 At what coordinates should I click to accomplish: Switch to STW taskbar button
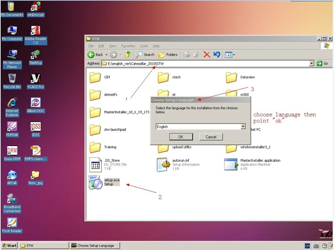pyautogui.click(x=44, y=245)
